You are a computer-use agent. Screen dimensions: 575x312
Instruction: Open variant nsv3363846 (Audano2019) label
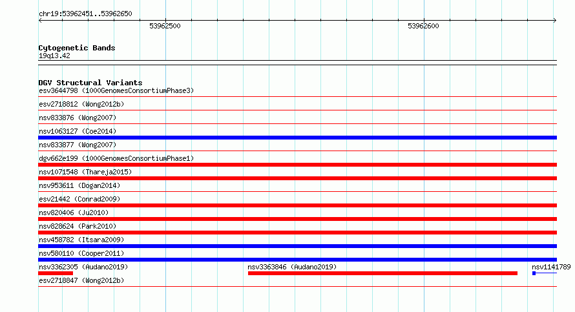292,267
